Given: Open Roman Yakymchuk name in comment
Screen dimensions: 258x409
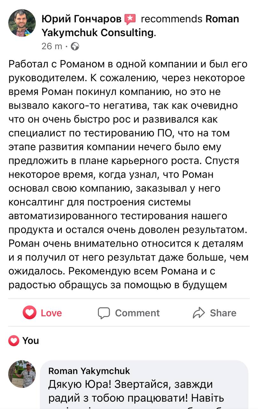Looking at the screenshot, I should click(89, 371).
